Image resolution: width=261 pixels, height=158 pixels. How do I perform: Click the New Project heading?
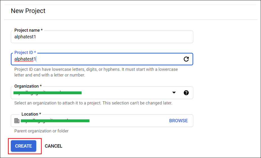(28, 11)
